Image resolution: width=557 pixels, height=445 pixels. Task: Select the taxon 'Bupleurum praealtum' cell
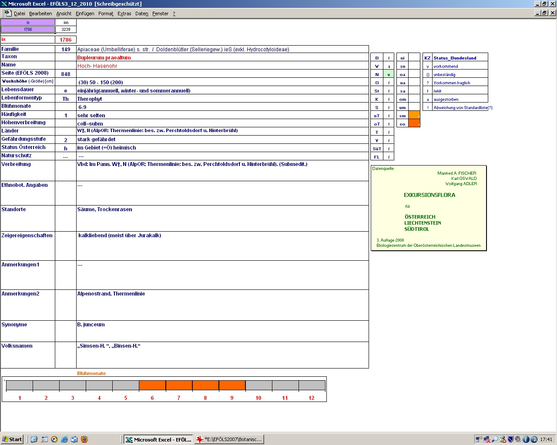(222, 57)
